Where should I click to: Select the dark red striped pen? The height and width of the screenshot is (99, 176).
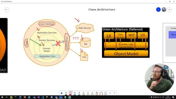[x=84, y=94]
